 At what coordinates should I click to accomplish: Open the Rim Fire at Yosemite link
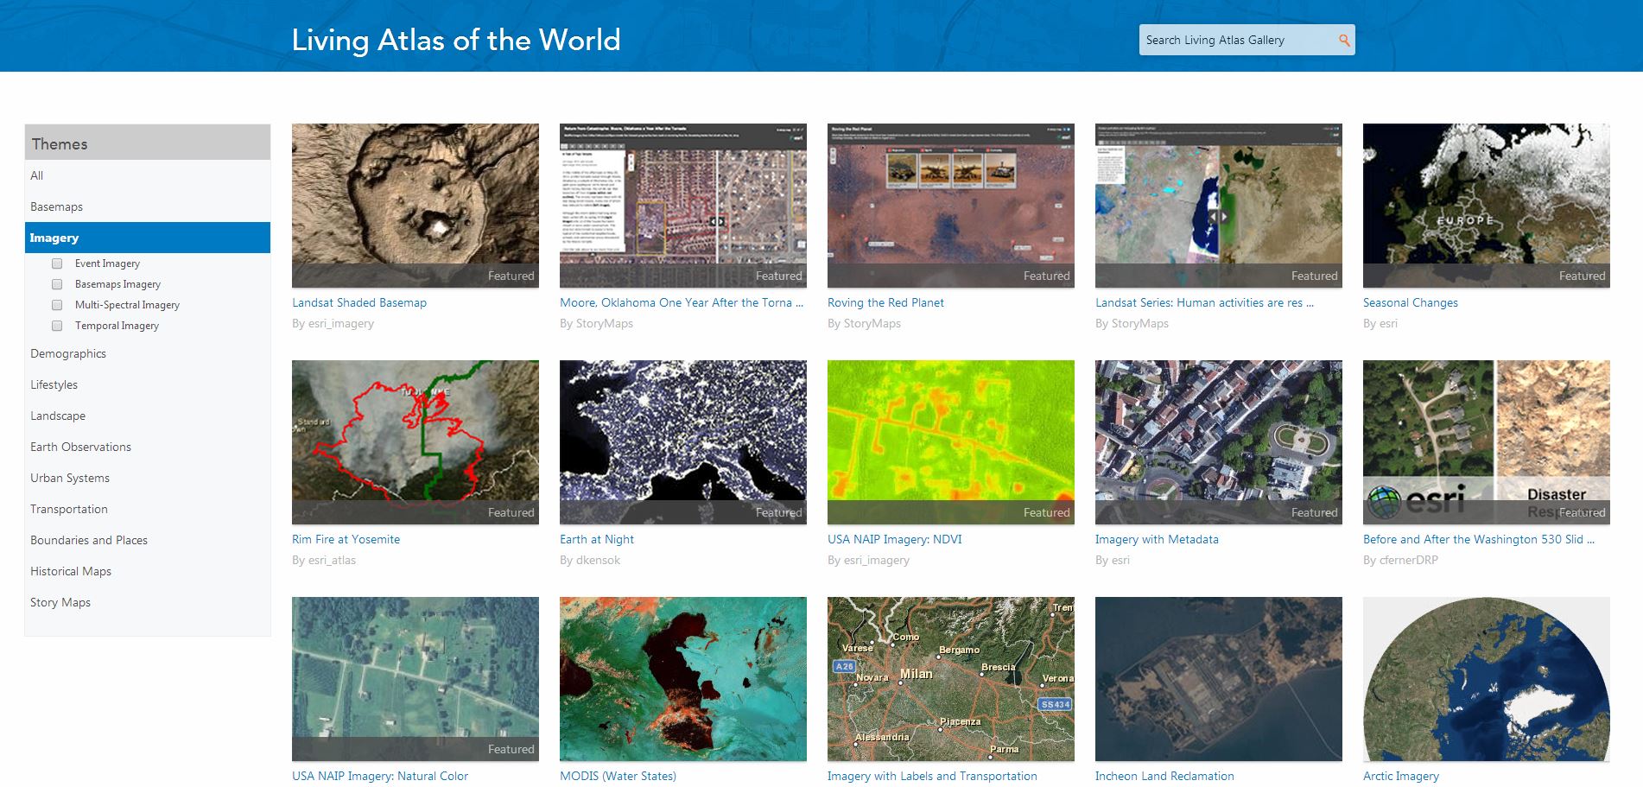coord(346,539)
